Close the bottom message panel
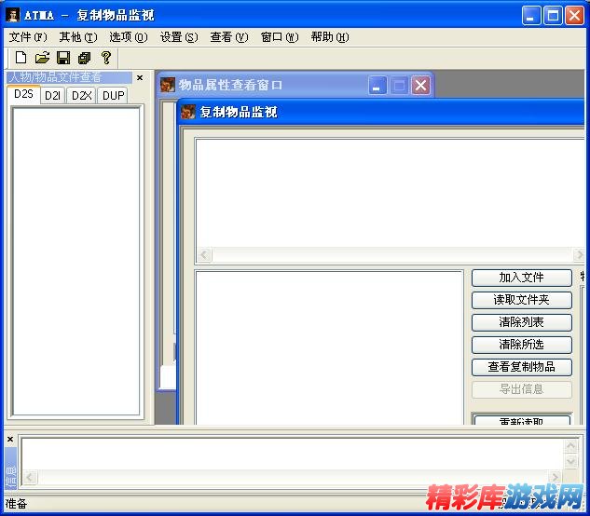The width and height of the screenshot is (590, 516). tap(10, 439)
